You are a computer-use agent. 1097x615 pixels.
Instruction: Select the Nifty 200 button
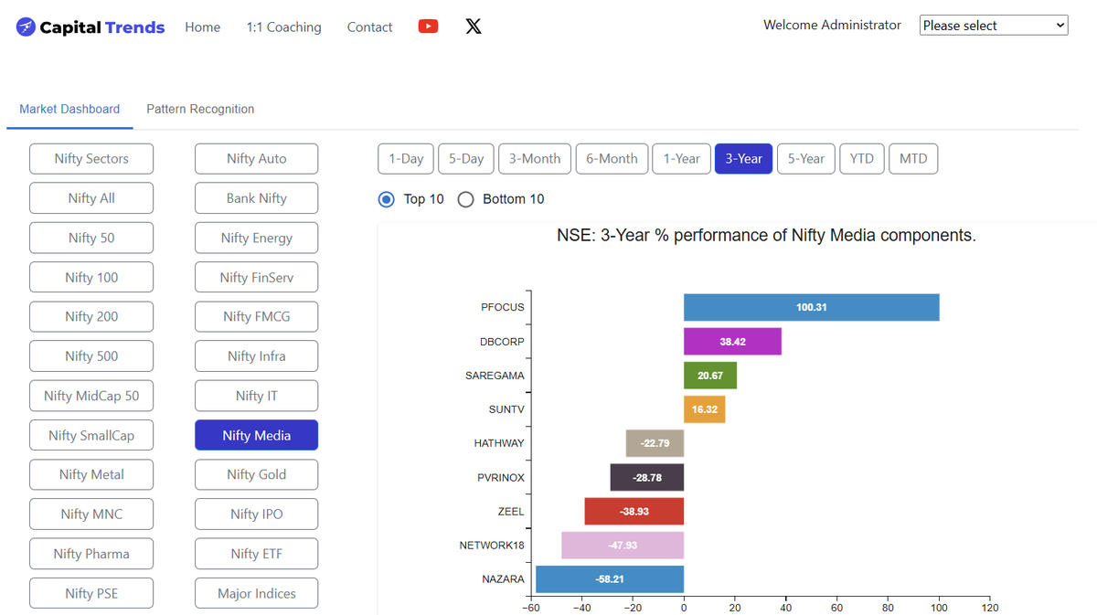91,316
